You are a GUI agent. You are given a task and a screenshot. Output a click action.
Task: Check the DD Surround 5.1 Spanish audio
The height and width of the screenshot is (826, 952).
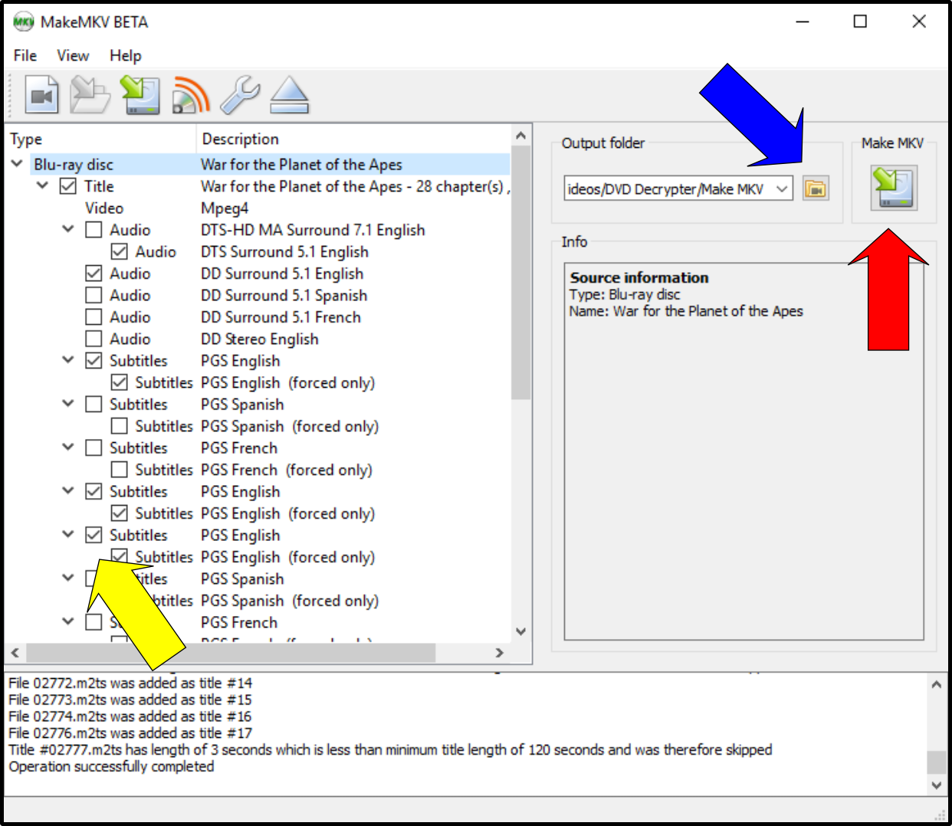94,295
